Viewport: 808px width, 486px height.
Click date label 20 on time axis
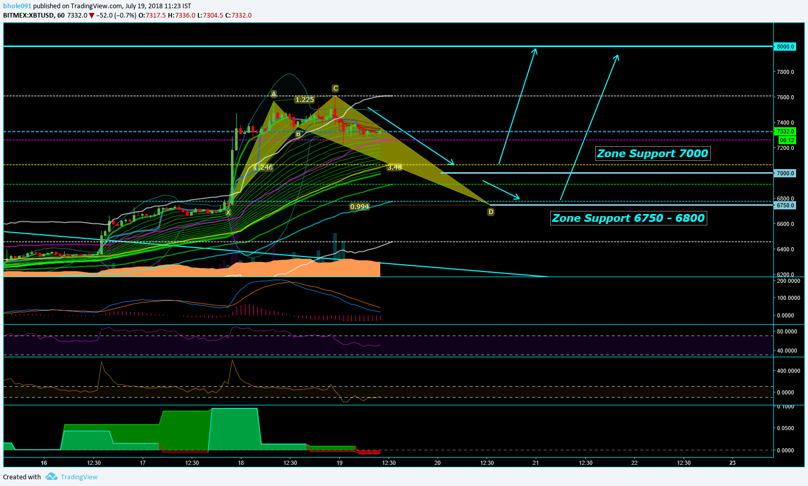pos(438,463)
